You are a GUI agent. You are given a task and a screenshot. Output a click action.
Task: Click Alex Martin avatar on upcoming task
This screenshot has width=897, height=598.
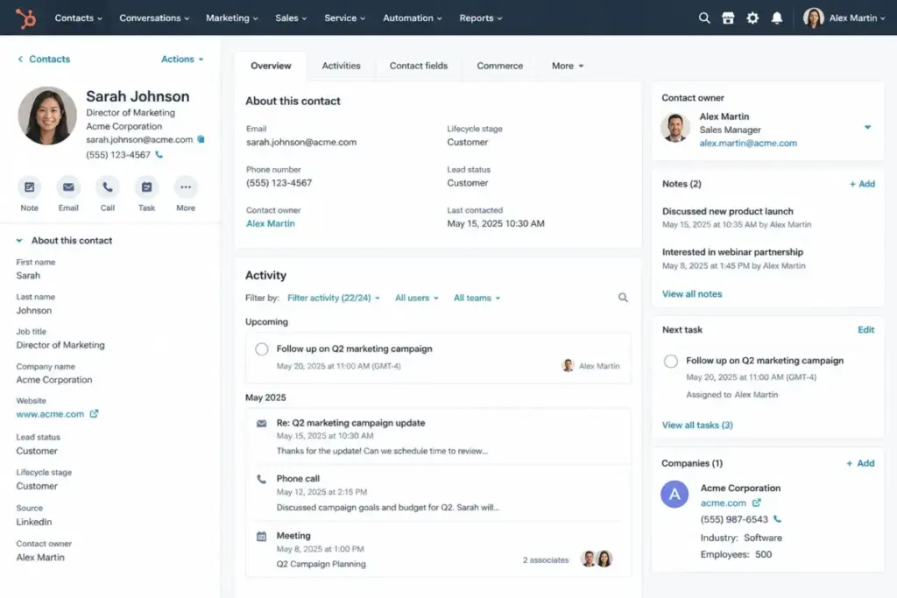click(568, 366)
